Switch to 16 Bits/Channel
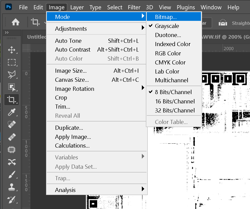The height and width of the screenshot is (209, 250). pos(174,101)
